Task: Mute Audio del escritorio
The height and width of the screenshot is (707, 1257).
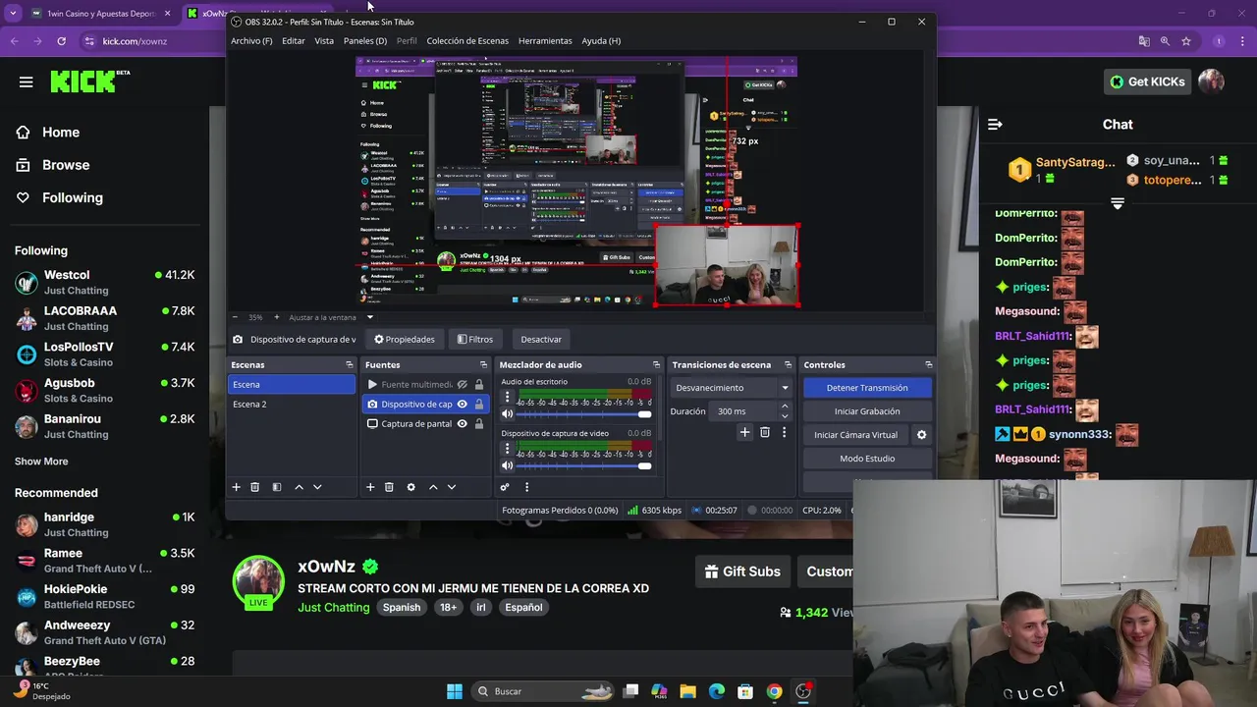Action: (x=508, y=413)
